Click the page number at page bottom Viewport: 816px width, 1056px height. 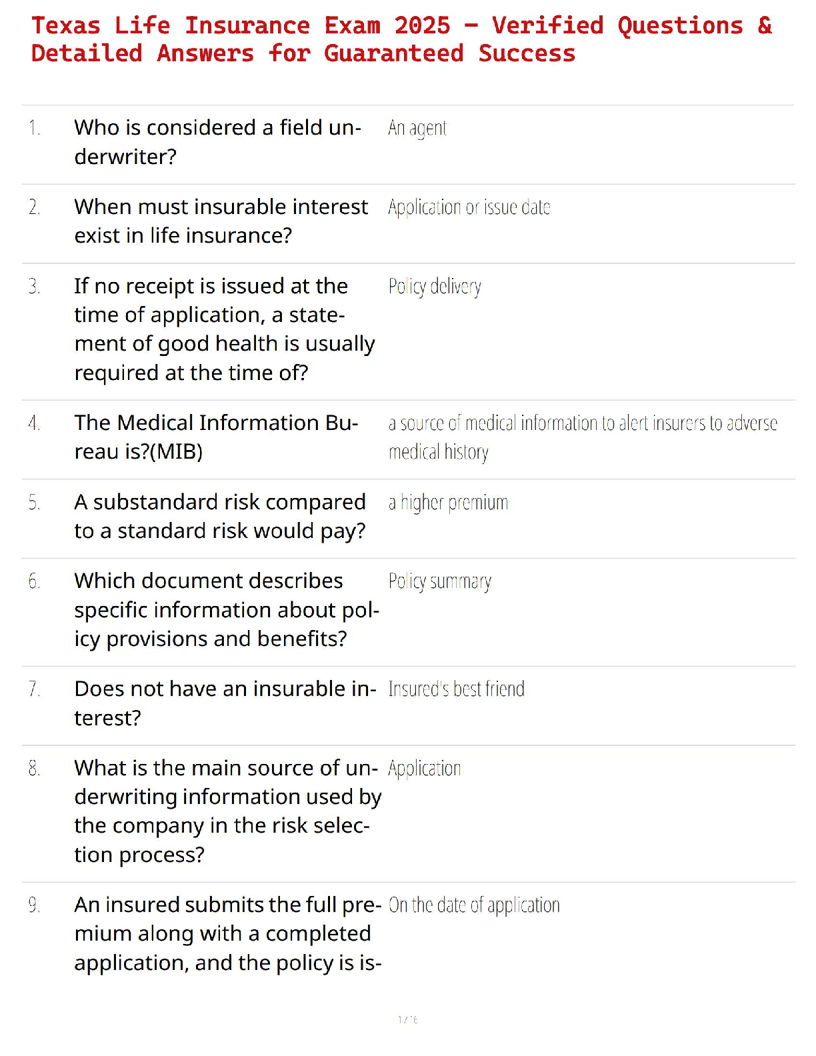coord(407,1019)
